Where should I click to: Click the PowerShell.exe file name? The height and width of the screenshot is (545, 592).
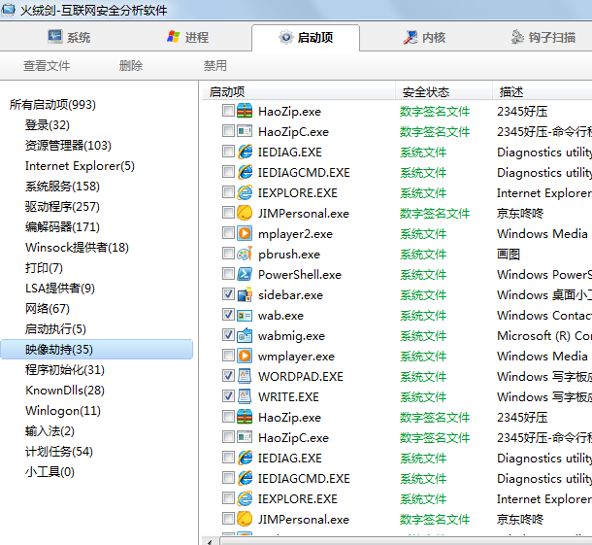click(300, 275)
